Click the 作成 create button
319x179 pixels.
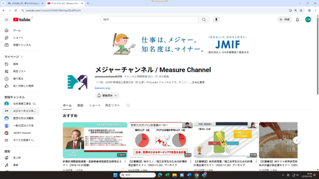tap(285, 20)
